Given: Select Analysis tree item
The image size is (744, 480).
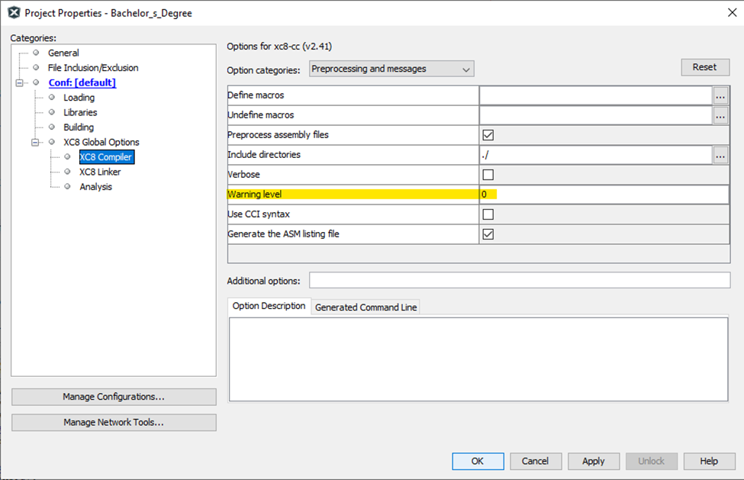Looking at the screenshot, I should point(96,187).
